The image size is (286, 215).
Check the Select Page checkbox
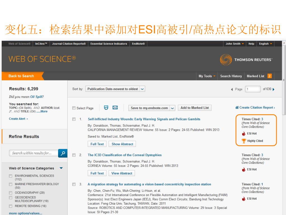(x=74, y=108)
